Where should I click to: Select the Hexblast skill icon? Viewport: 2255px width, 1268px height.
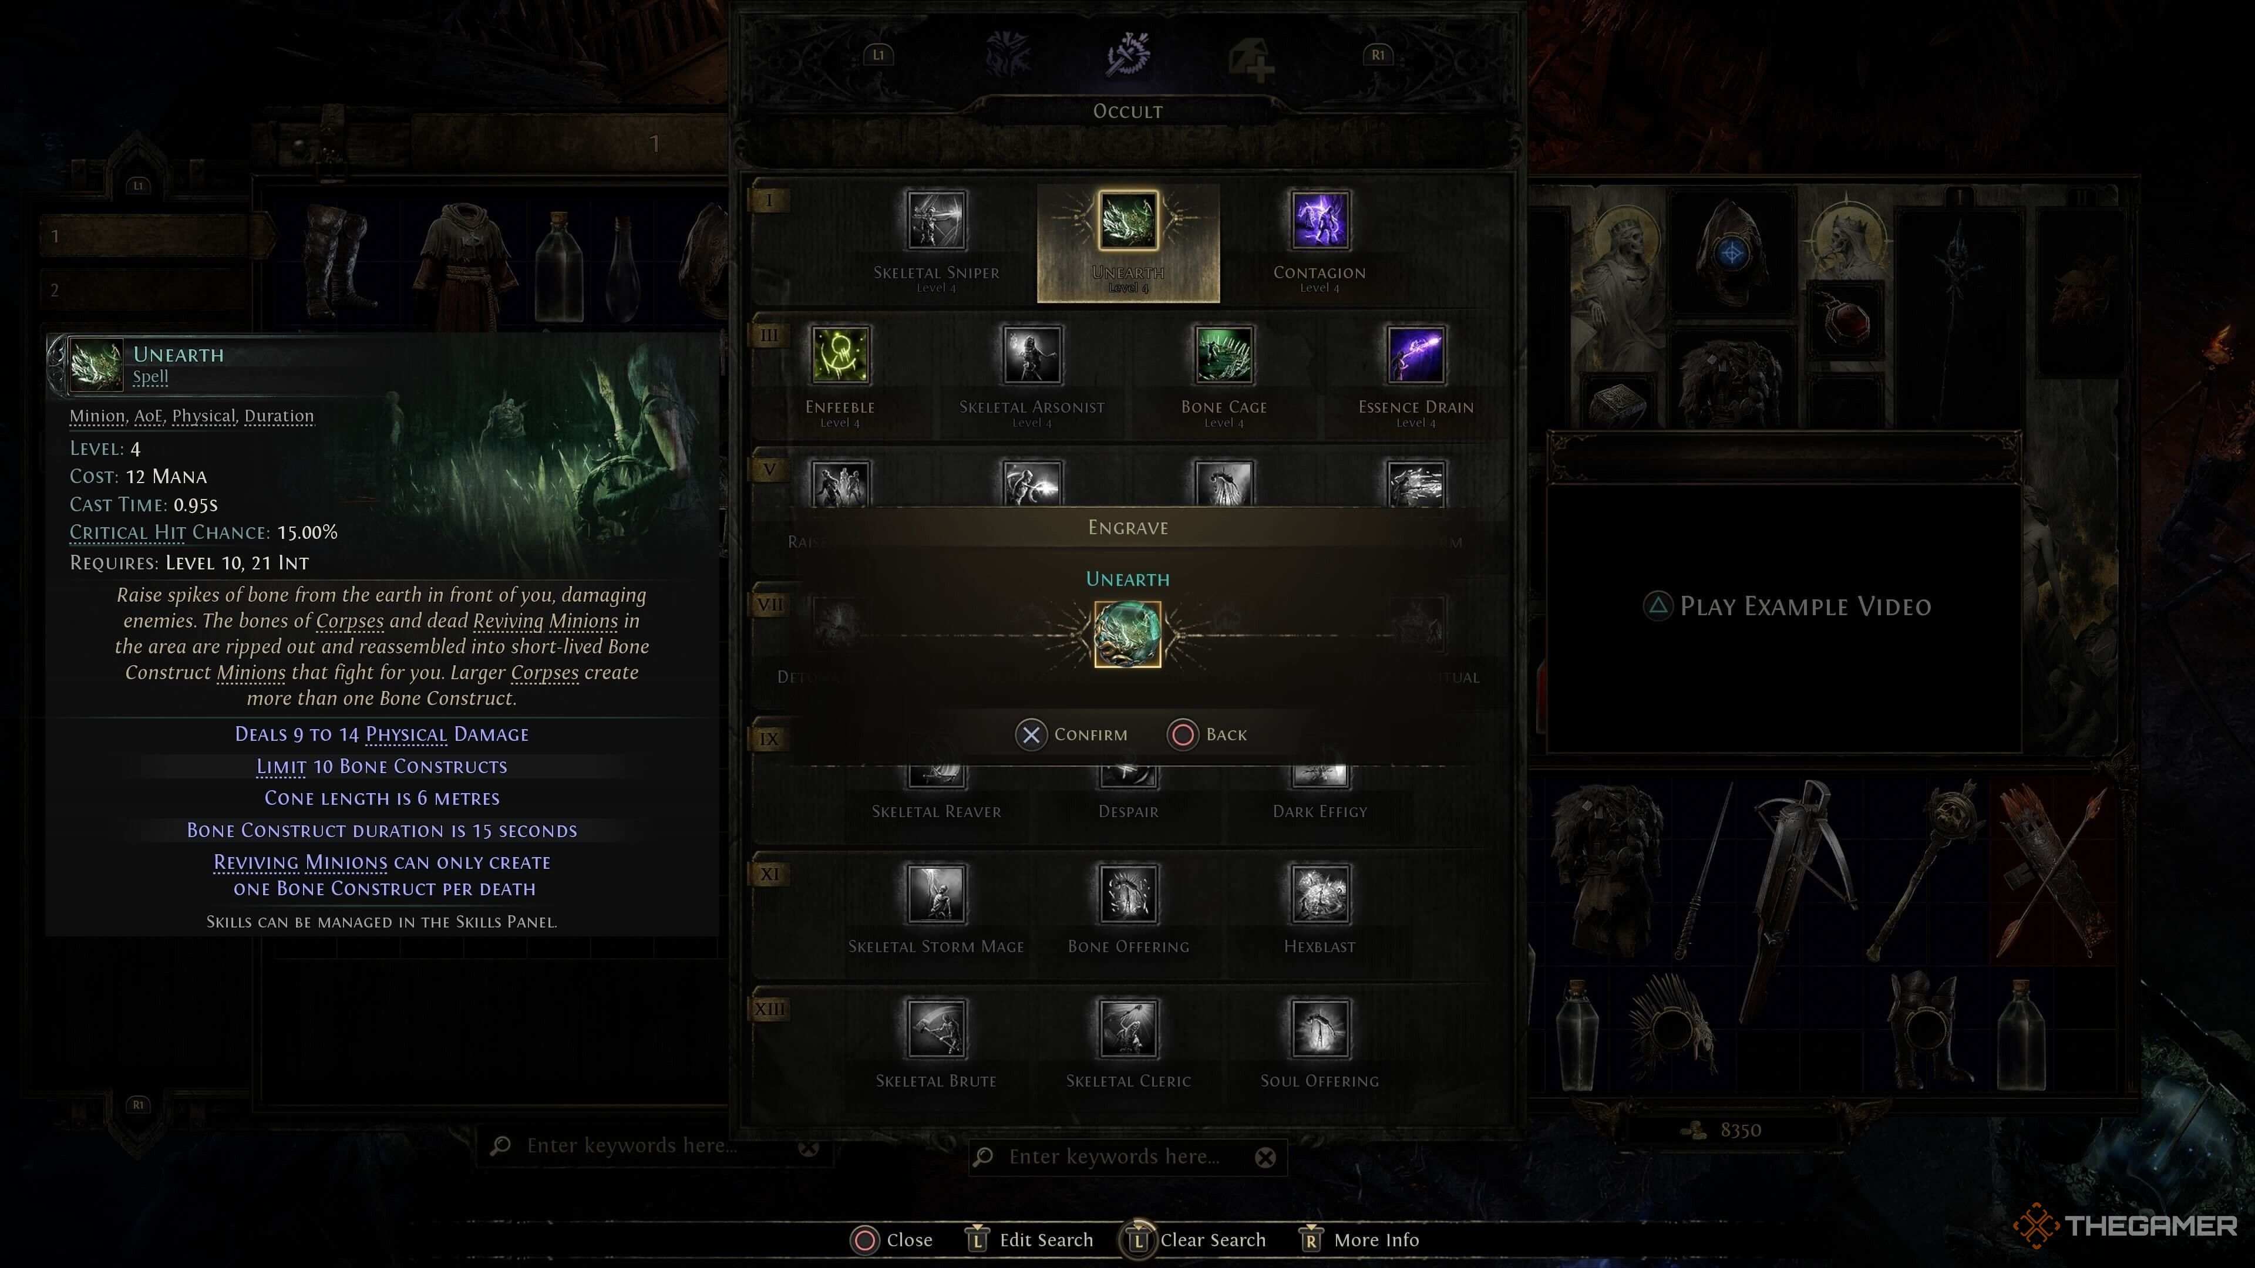[1320, 893]
